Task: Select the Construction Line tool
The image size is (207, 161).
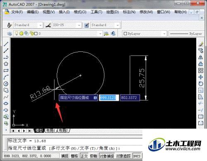Action: 6,51
